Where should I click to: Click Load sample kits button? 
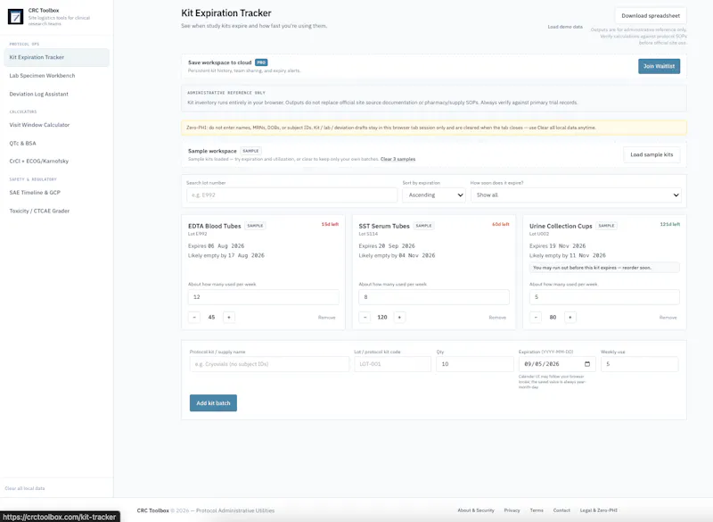tap(652, 154)
